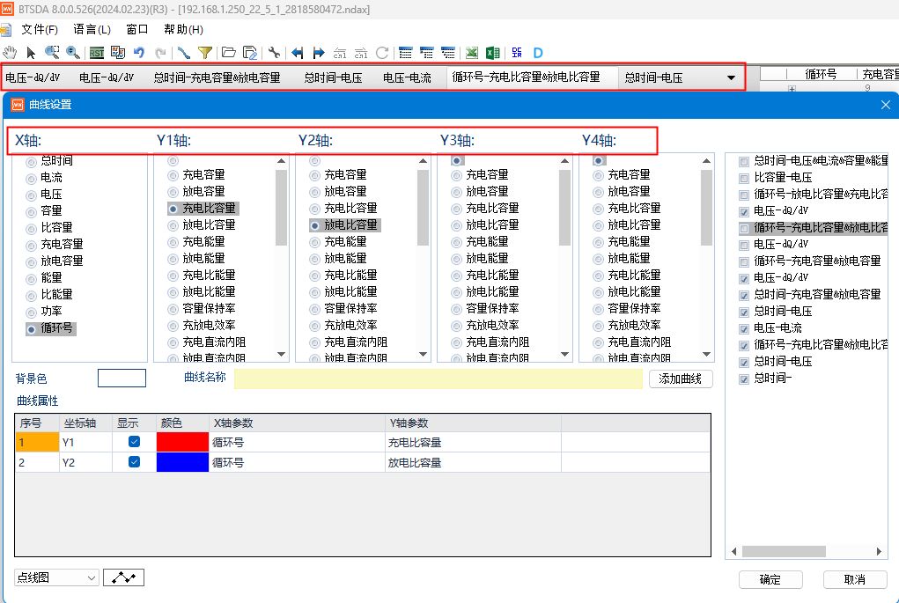Image resolution: width=899 pixels, height=603 pixels.
Task: Click the light green Excel export icon
Action: (x=471, y=53)
